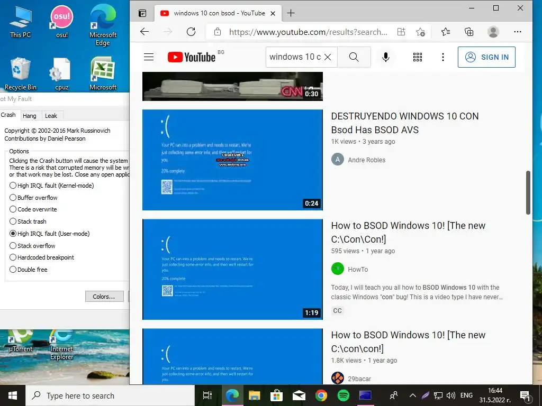Open Edge Settings and more menu
This screenshot has width=542, height=406.
[518, 32]
